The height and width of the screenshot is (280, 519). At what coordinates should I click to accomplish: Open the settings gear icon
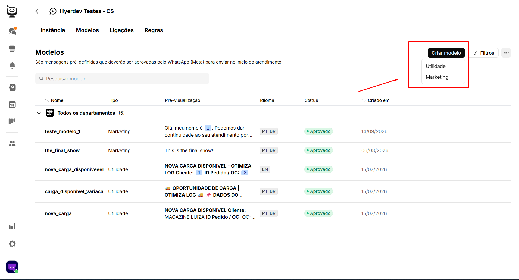point(12,244)
